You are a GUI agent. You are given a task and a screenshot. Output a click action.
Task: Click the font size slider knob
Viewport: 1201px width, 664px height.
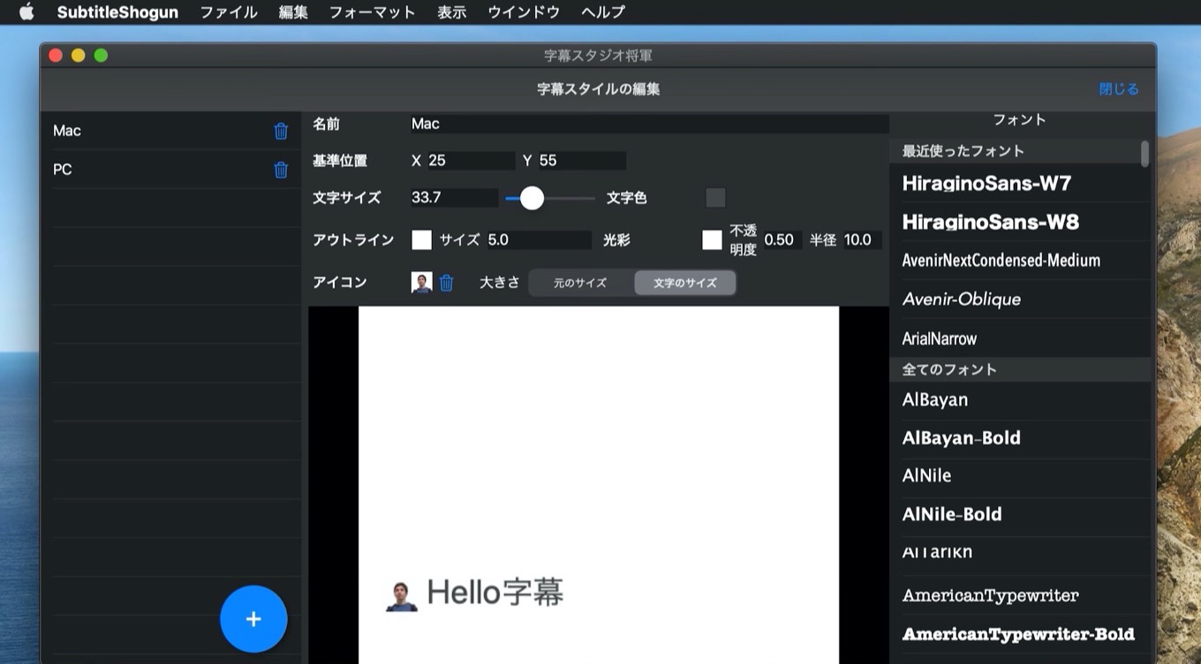[x=532, y=198]
